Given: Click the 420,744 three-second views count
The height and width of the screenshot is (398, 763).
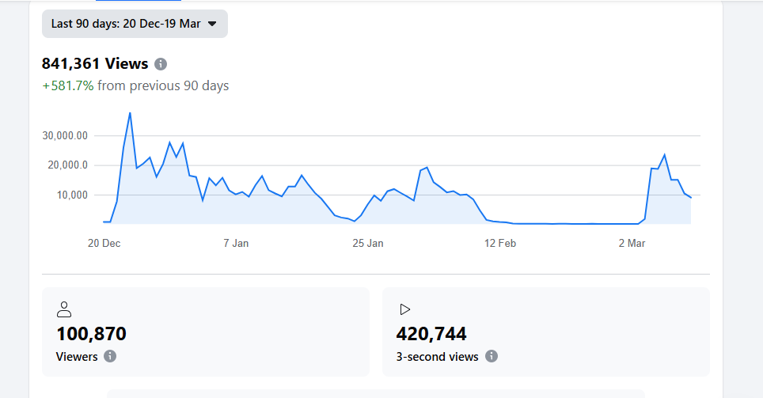Looking at the screenshot, I should pyautogui.click(x=431, y=334).
